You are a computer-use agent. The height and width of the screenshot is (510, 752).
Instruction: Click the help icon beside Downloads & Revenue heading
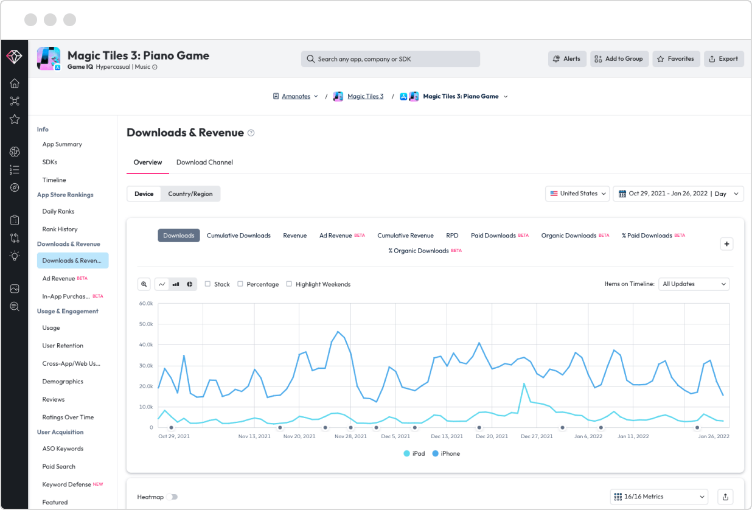[x=251, y=133]
